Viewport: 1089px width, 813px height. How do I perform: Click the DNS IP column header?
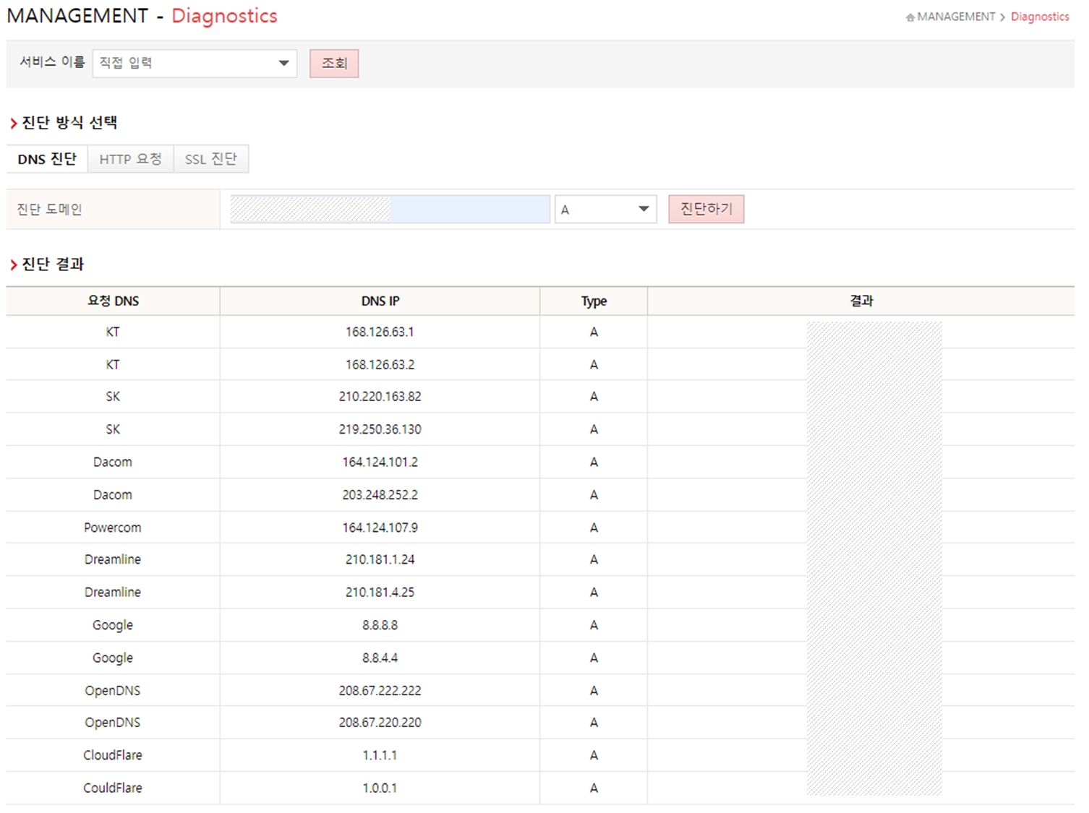[x=380, y=301]
